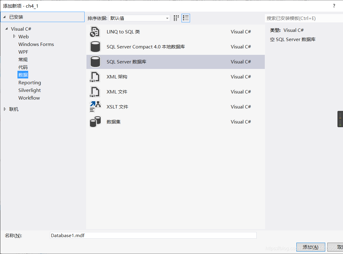This screenshot has width=343, height=254.
Task: Choose the 数据集 template
Action: (175, 122)
